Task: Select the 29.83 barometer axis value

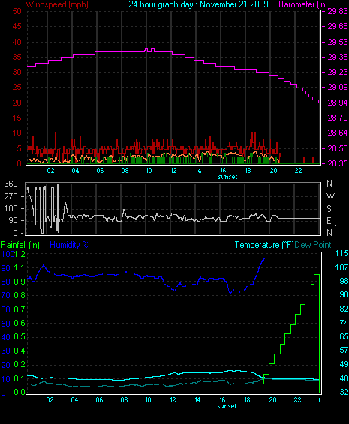Action: pyautogui.click(x=338, y=11)
